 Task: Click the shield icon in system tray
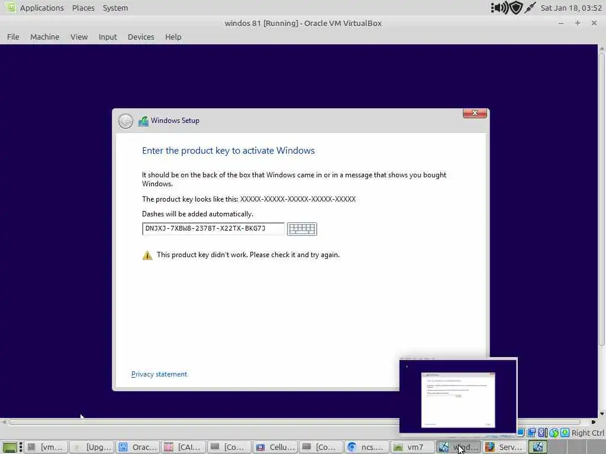tap(516, 8)
